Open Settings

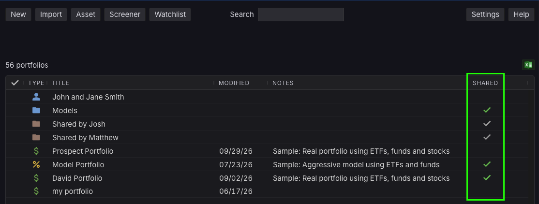(x=485, y=15)
